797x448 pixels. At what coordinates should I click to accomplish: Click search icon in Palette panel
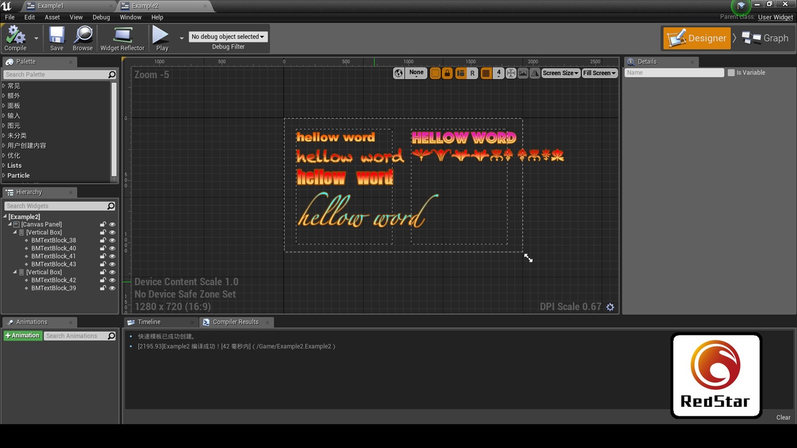point(112,75)
